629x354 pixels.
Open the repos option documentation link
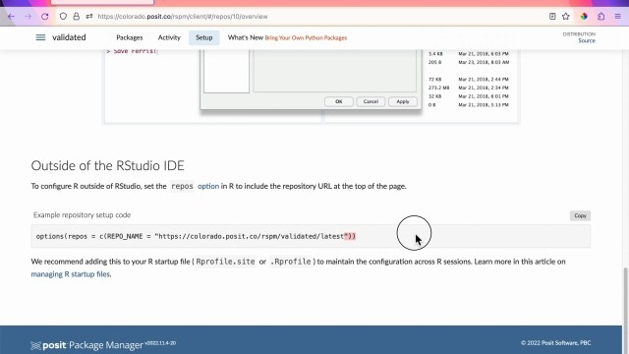tap(208, 186)
